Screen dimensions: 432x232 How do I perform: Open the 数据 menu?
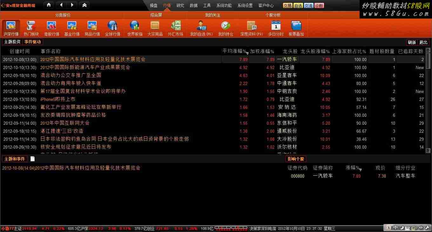[193, 5]
